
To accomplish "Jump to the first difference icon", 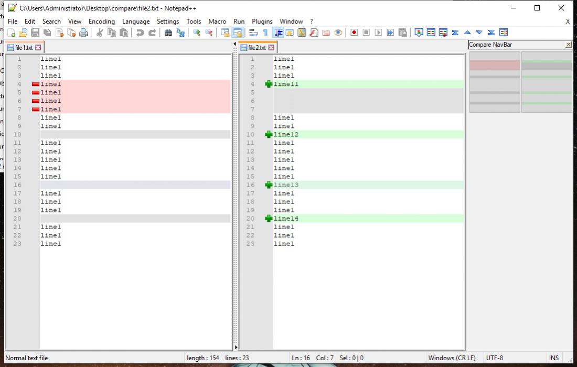I will click(x=455, y=33).
